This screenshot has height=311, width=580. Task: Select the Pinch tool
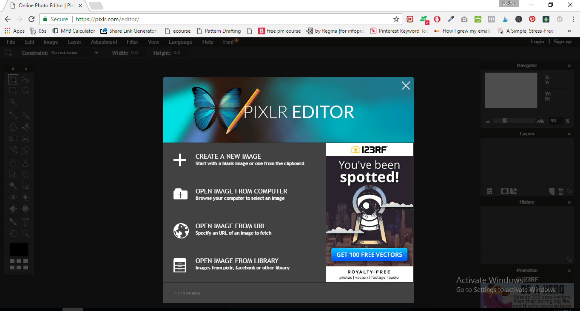click(x=26, y=209)
